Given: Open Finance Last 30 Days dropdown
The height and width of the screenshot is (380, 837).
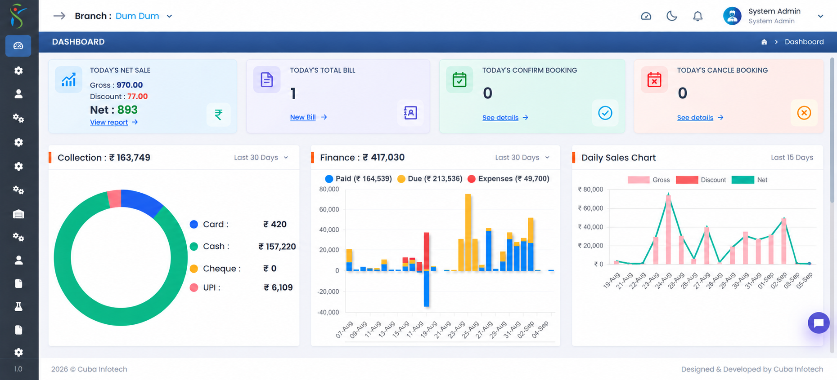Looking at the screenshot, I should coord(522,158).
